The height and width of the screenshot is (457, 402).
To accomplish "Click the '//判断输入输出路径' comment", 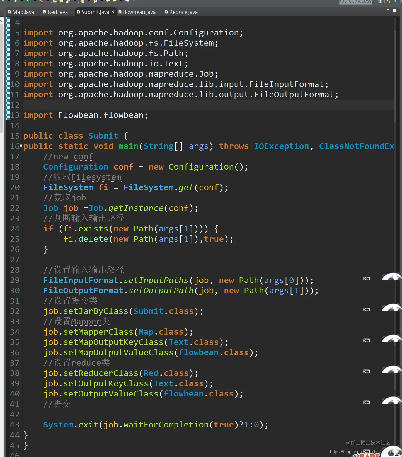I will pyautogui.click(x=84, y=218).
